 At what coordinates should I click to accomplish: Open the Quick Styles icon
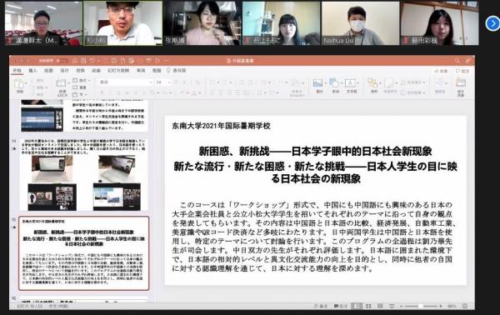coord(388,83)
